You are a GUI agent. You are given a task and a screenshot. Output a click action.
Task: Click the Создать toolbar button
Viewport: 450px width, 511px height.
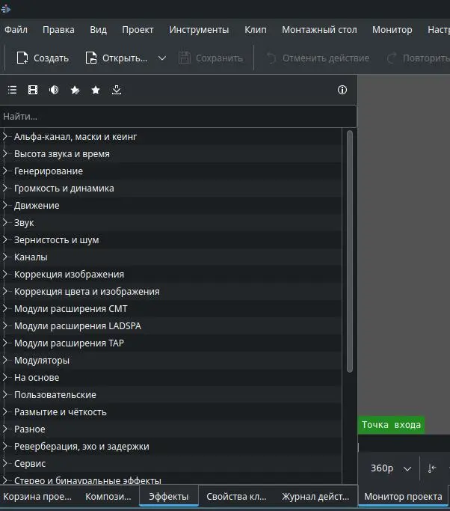click(43, 58)
